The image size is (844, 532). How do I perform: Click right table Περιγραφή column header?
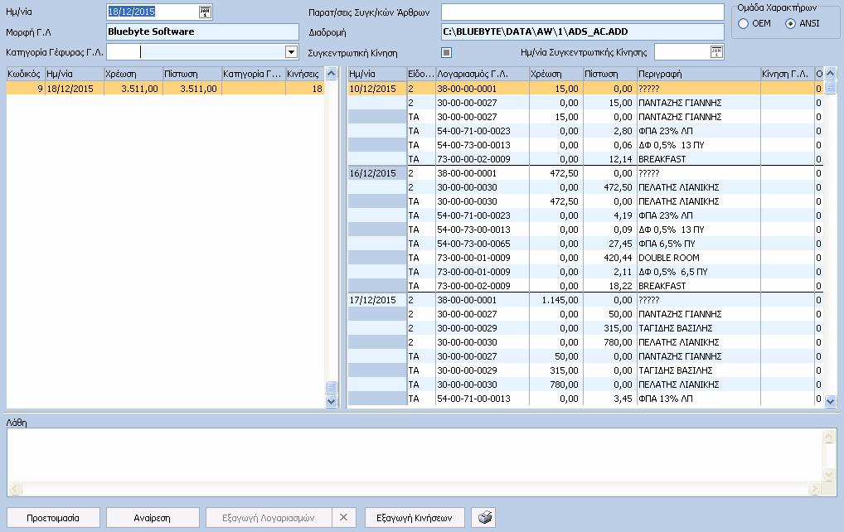[x=699, y=74]
